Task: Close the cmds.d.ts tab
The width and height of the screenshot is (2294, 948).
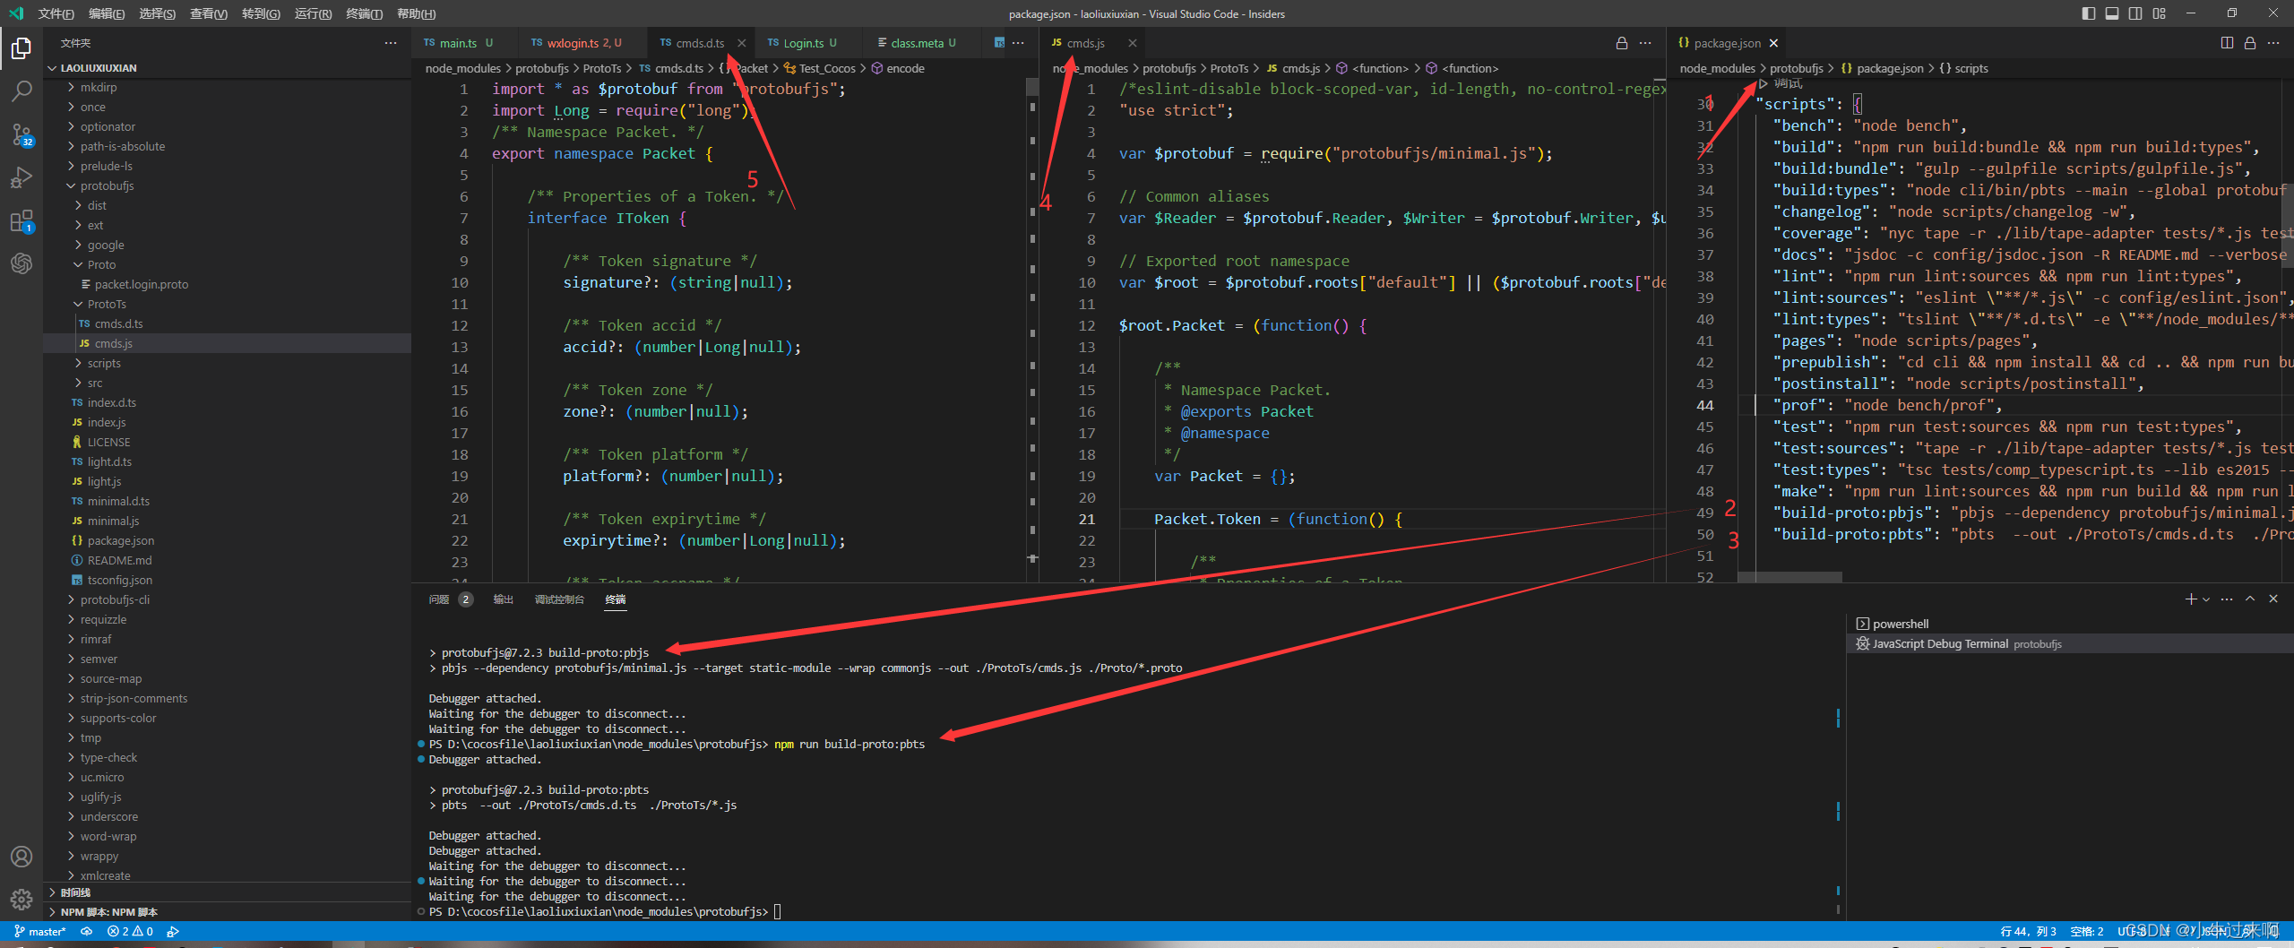Action: (x=742, y=43)
